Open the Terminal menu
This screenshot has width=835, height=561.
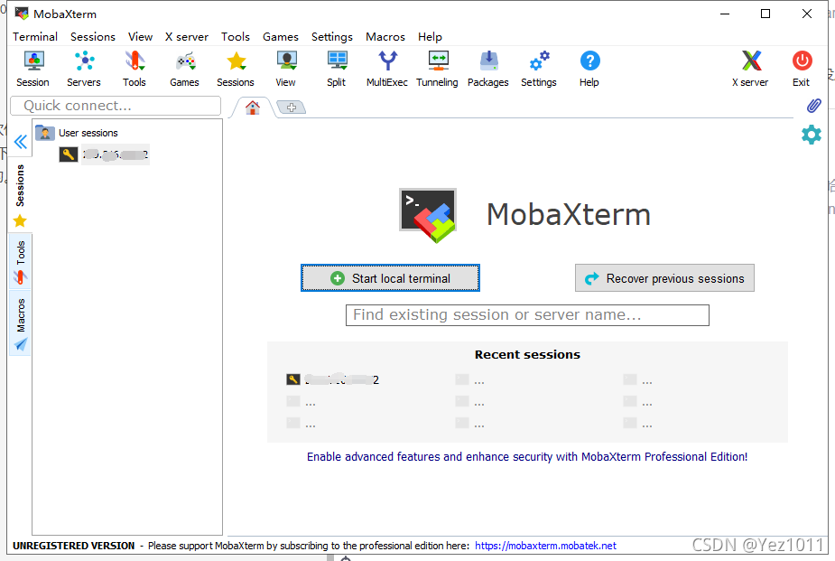[x=35, y=37]
